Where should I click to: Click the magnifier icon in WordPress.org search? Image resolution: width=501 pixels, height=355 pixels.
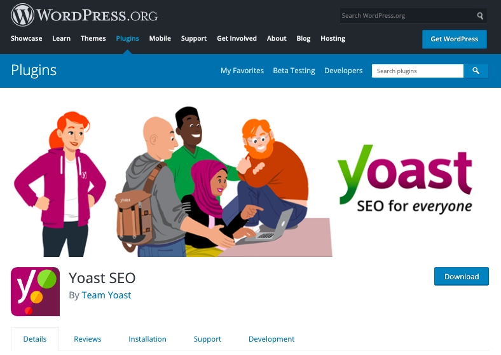click(x=480, y=16)
